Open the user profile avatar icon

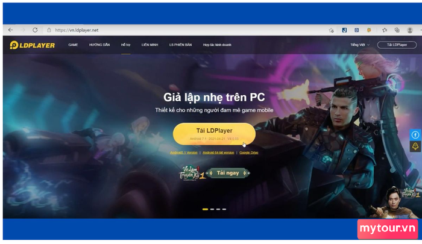click(410, 30)
